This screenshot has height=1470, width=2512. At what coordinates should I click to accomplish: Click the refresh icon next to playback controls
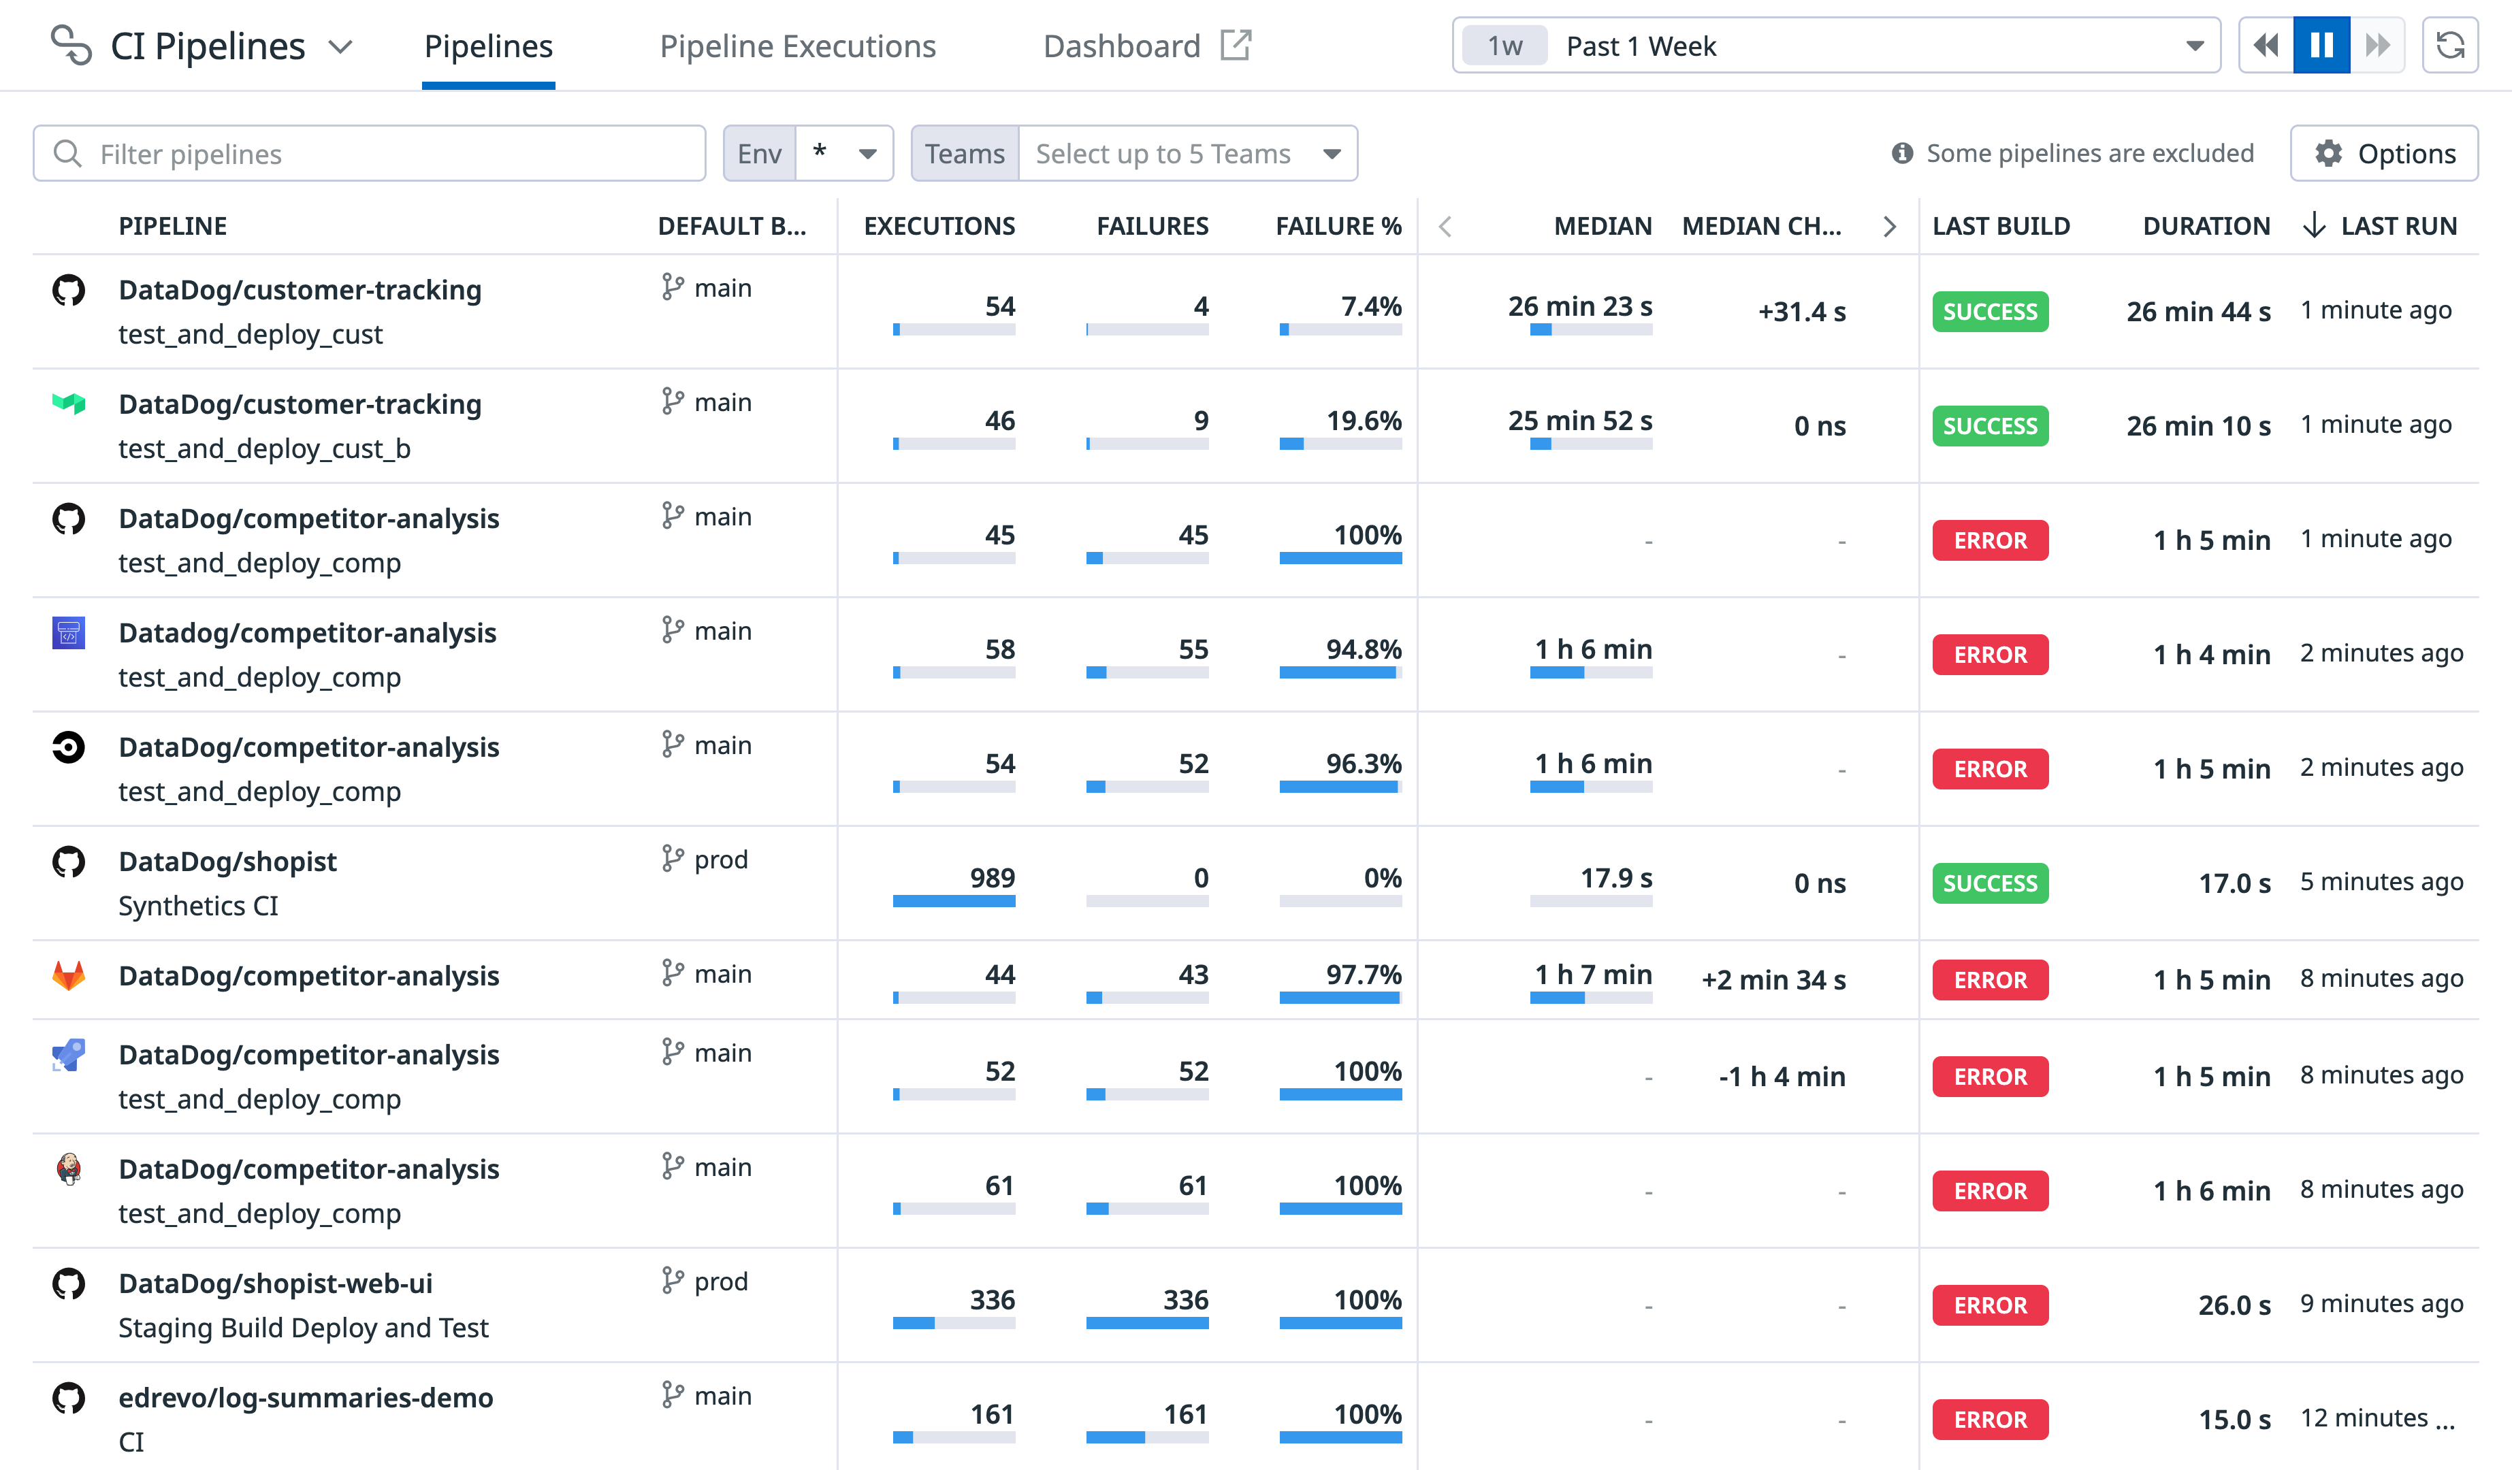[x=2451, y=45]
